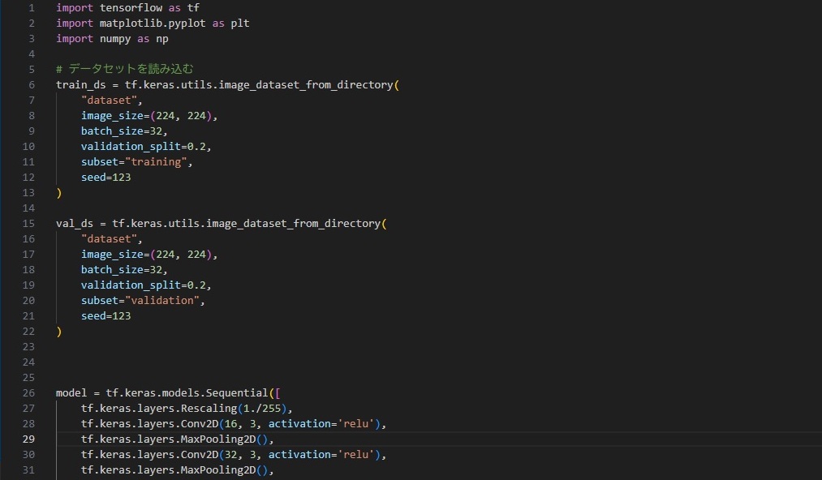
Task: Select the matplotlib.pyplot import on line 2
Action: [x=150, y=23]
